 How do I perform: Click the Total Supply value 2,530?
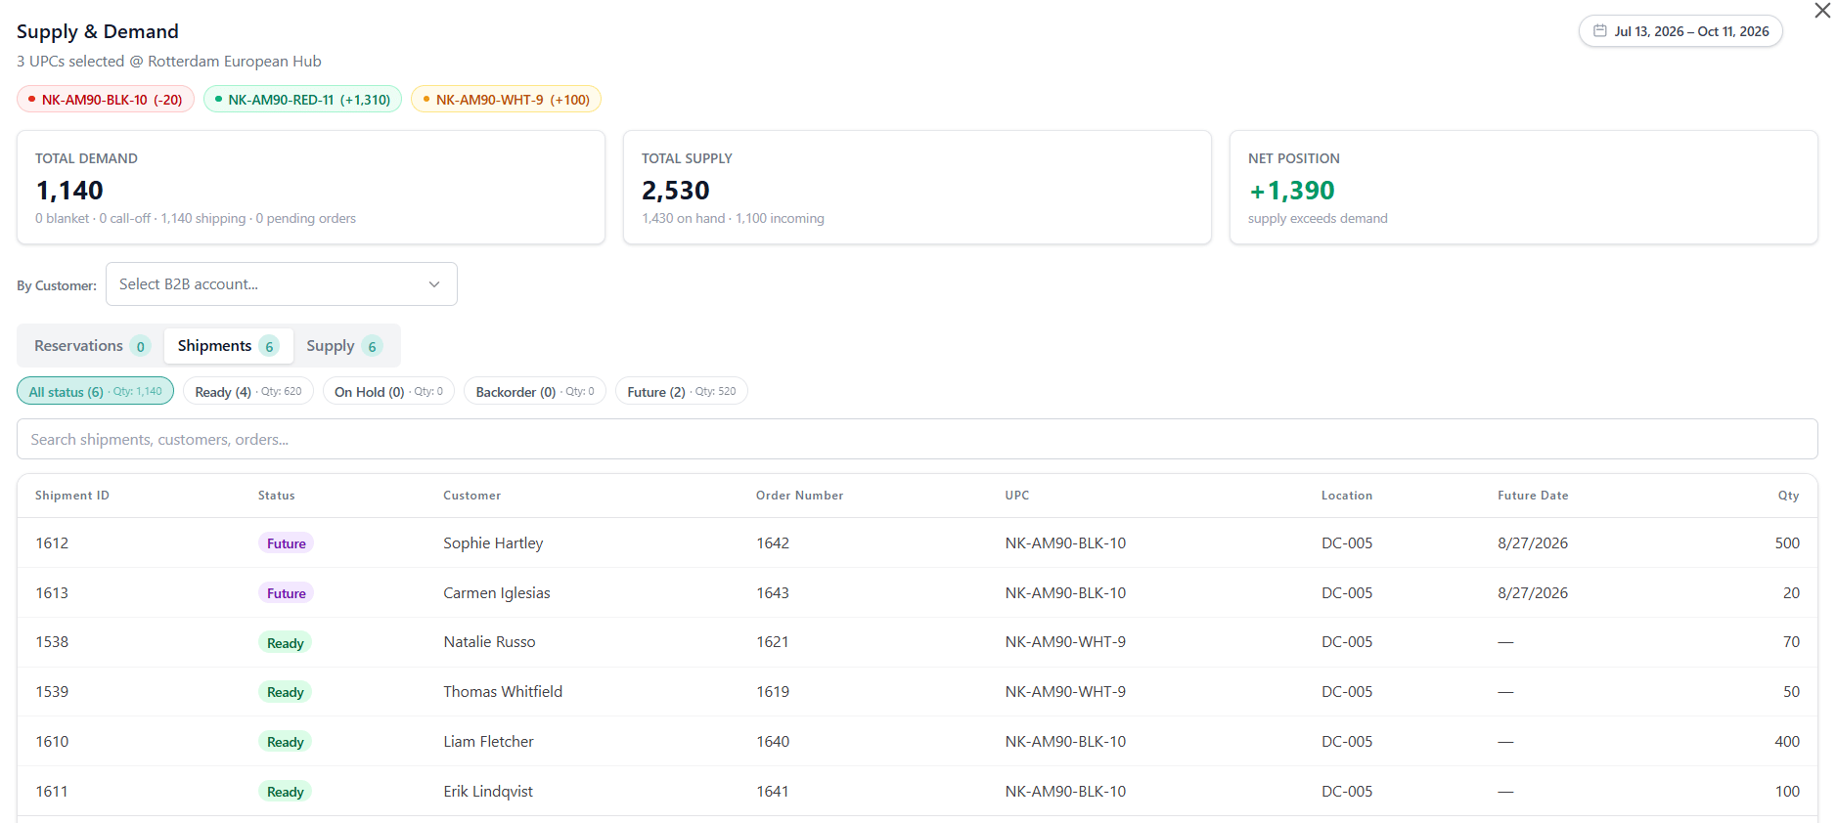676,191
